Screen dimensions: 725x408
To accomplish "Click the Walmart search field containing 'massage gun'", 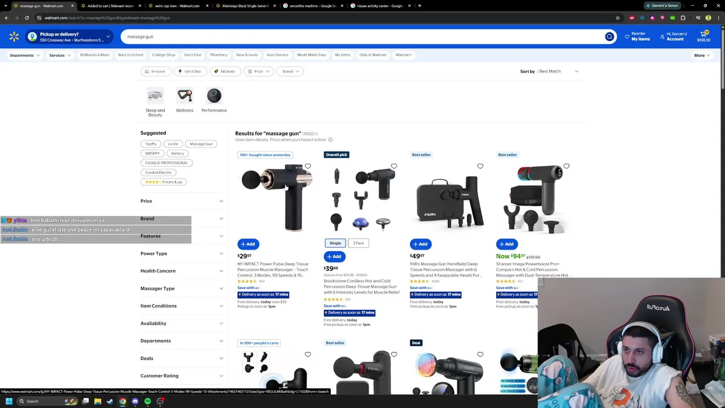I will [x=362, y=37].
